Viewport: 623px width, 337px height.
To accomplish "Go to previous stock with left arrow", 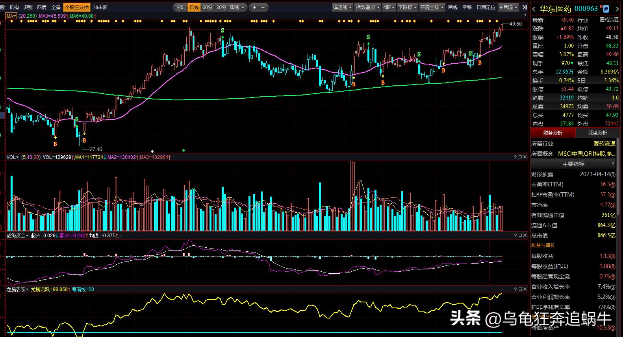I will [534, 9].
